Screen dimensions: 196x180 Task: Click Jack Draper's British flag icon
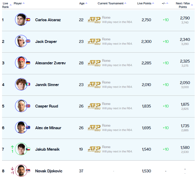click(x=28, y=41)
